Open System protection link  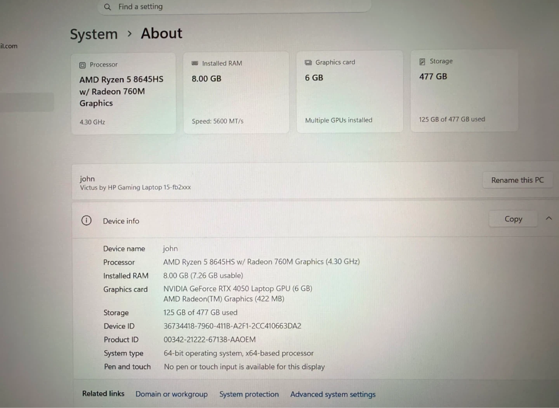coord(249,394)
